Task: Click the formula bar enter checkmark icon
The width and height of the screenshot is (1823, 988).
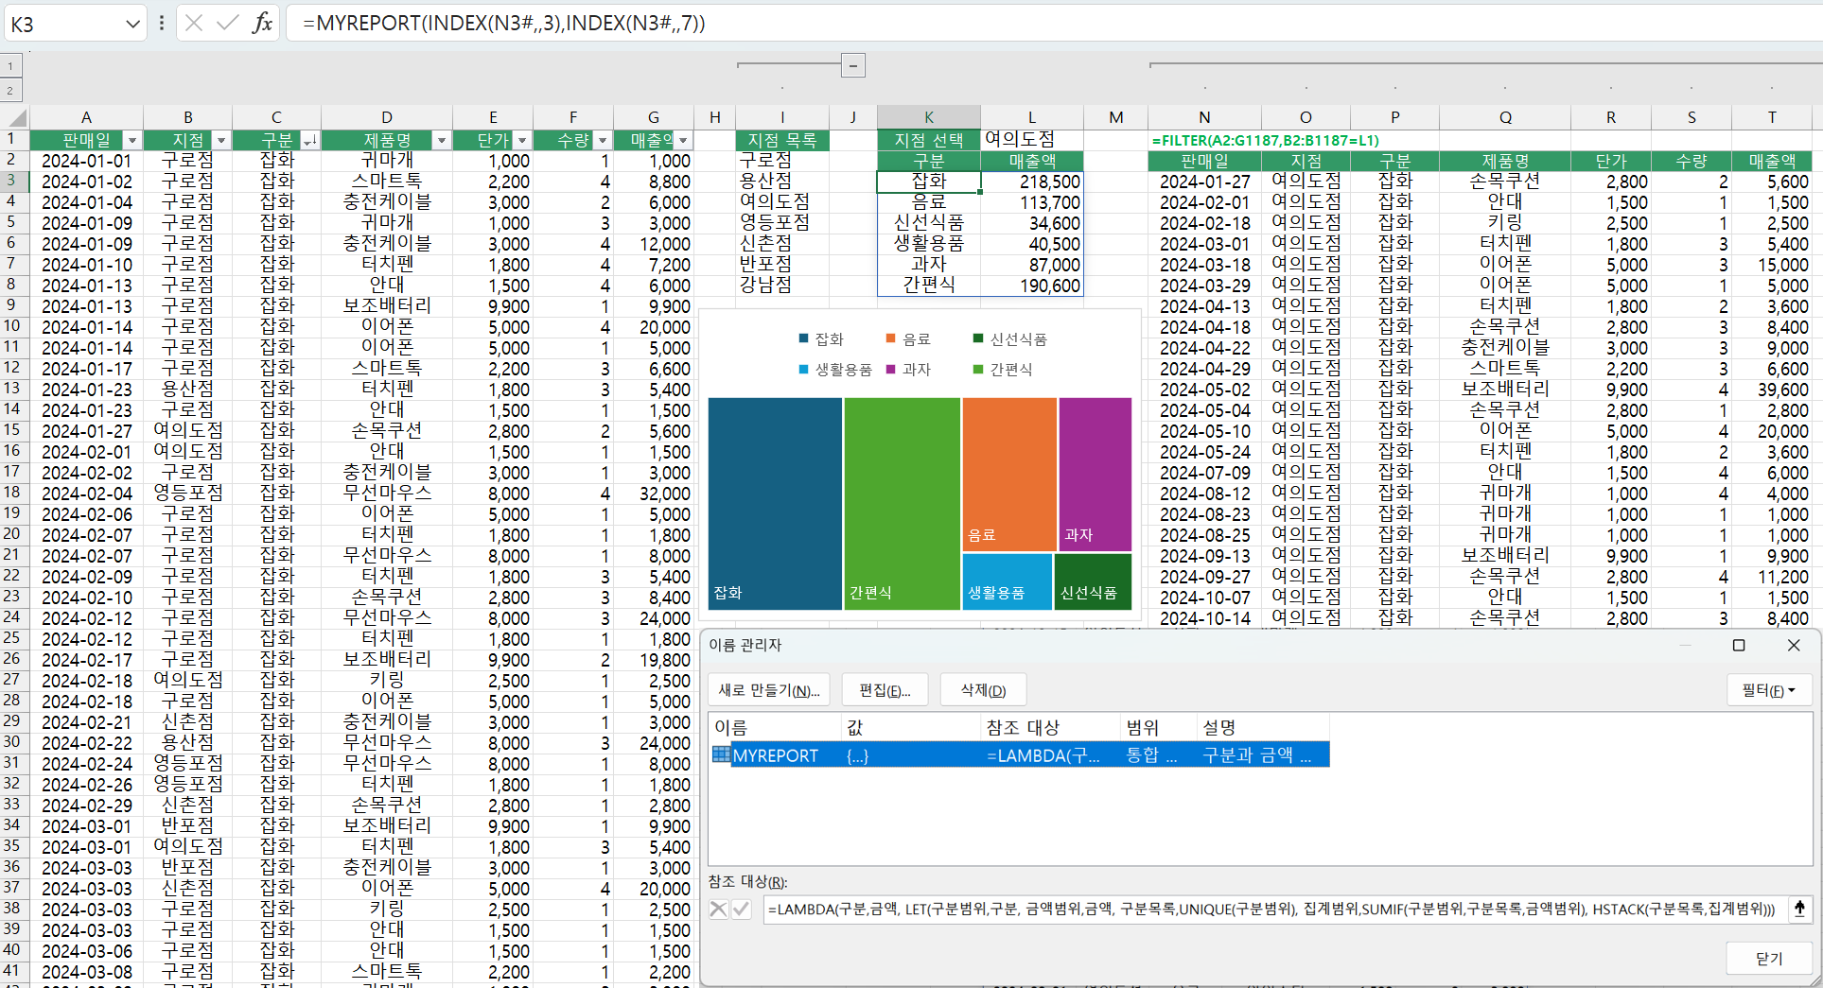Action: [227, 23]
